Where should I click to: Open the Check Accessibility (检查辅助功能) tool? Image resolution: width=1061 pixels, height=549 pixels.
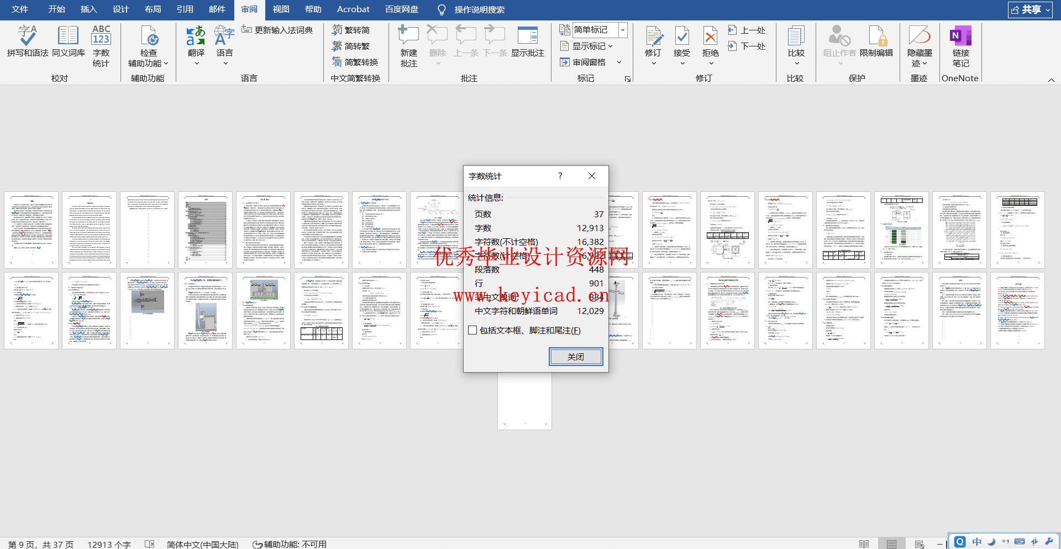tap(148, 46)
